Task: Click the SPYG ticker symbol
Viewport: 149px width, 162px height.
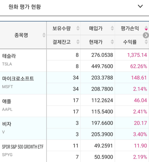Action: pos(7,155)
